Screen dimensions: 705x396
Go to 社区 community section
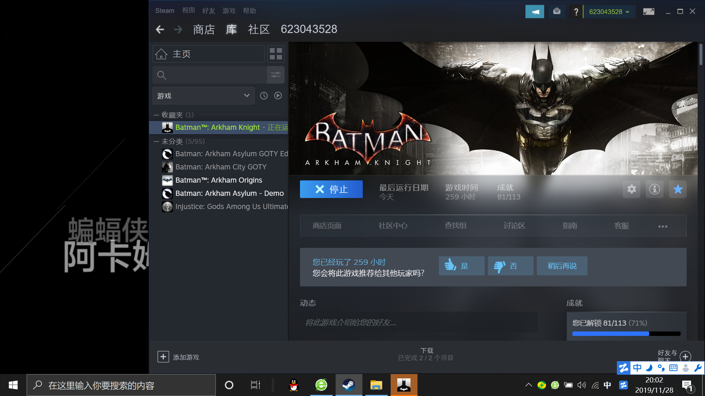click(259, 29)
